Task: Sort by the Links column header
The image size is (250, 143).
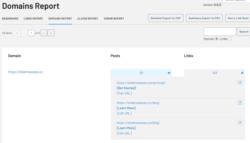Action: pyautogui.click(x=188, y=56)
